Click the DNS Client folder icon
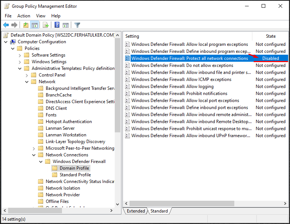The width and height of the screenshot is (290, 224). 41,108
